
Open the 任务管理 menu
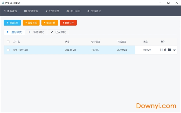[10, 11]
